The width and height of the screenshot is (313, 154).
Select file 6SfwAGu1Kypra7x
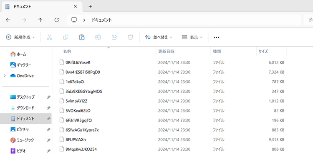(82, 130)
